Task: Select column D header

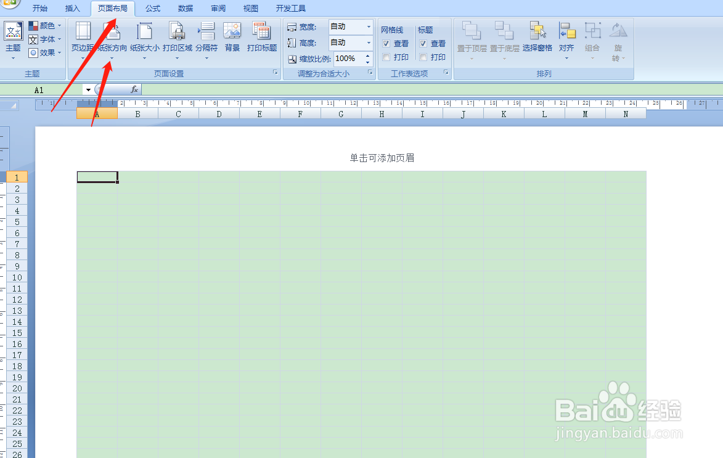Action: tap(219, 114)
